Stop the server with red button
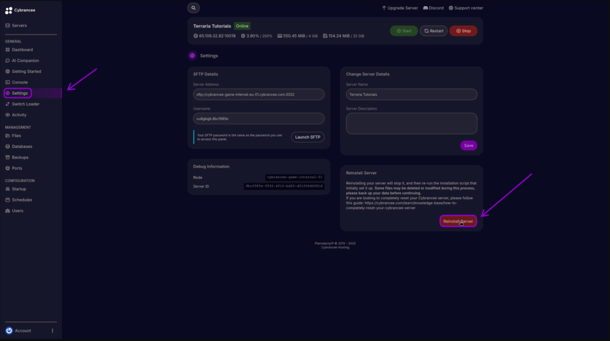The image size is (610, 341). pyautogui.click(x=463, y=31)
